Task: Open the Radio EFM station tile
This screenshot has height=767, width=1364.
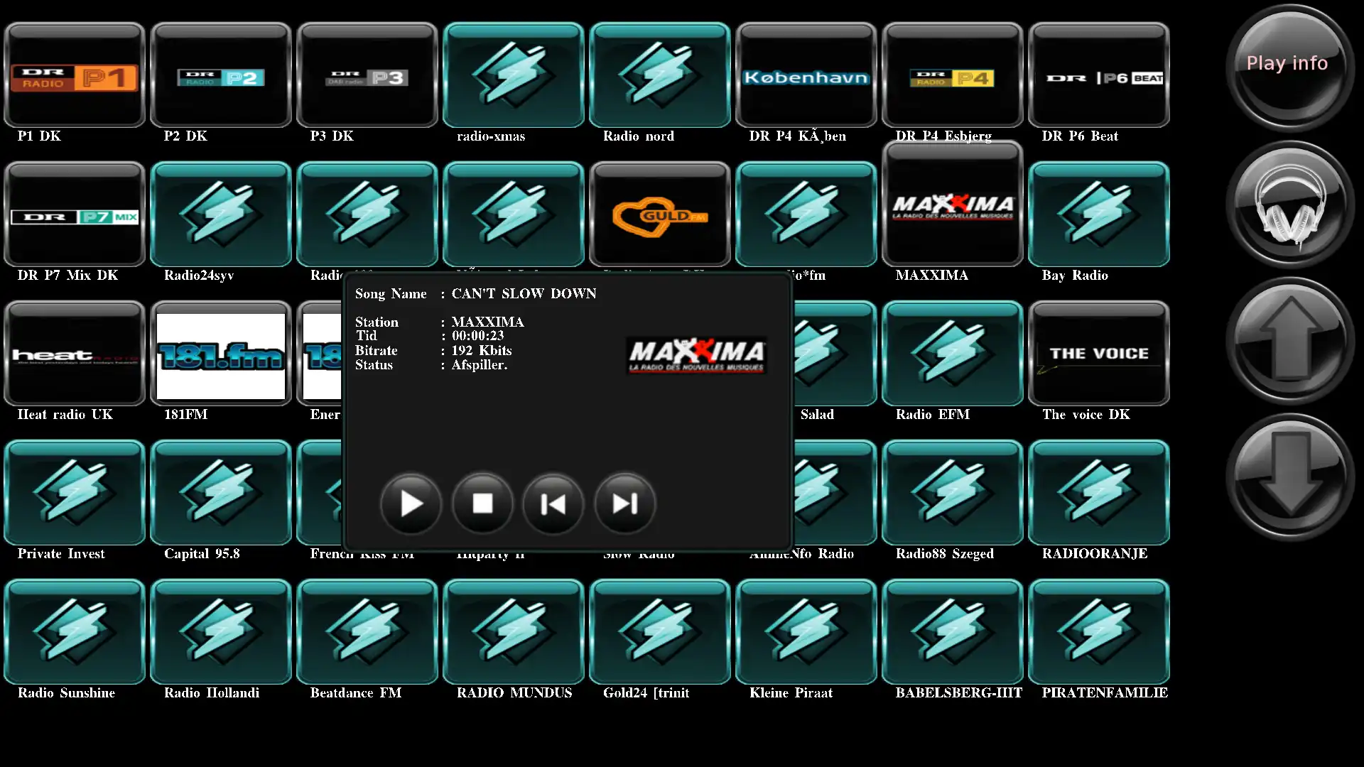Action: point(953,354)
